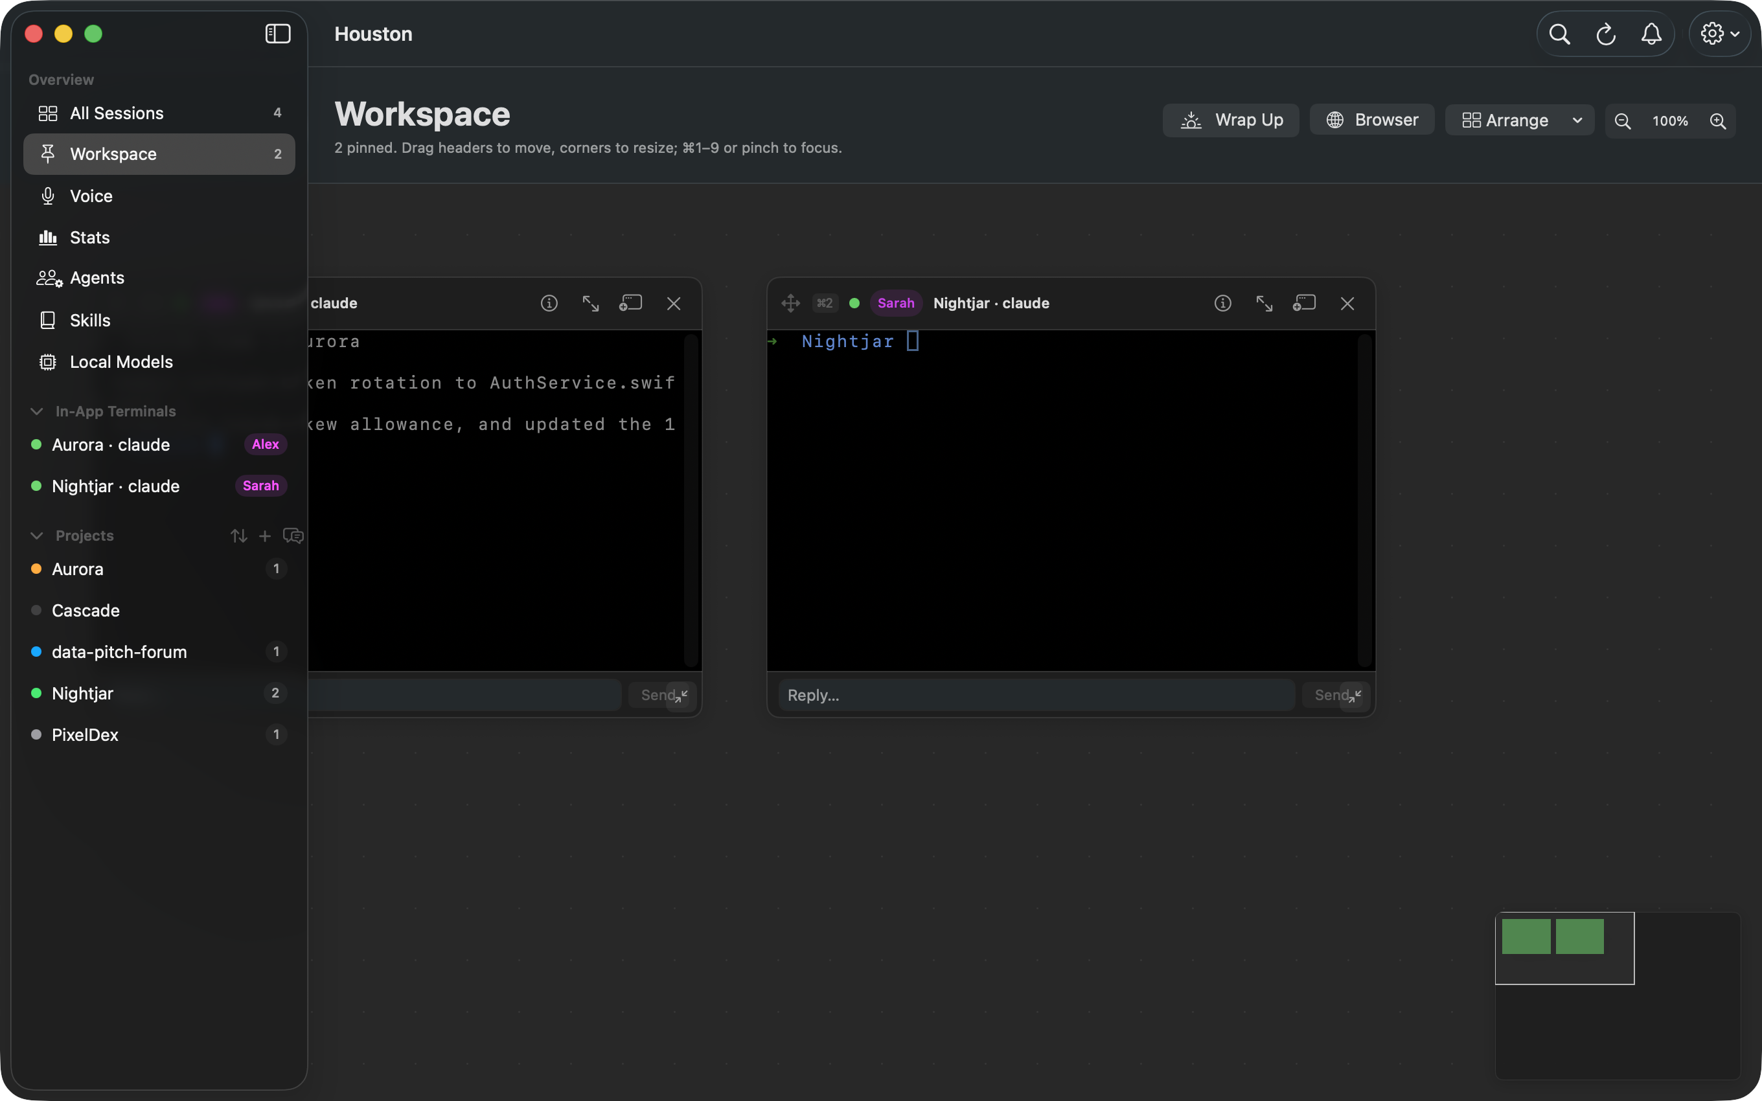Click the Projects sort arrows icon
Screen dimensions: 1762x1101
(239, 536)
